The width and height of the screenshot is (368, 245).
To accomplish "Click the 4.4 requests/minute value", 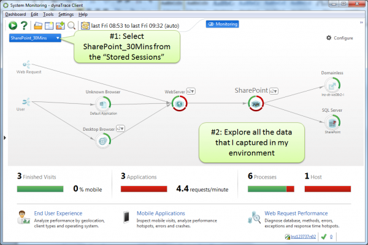I will (x=202, y=189).
